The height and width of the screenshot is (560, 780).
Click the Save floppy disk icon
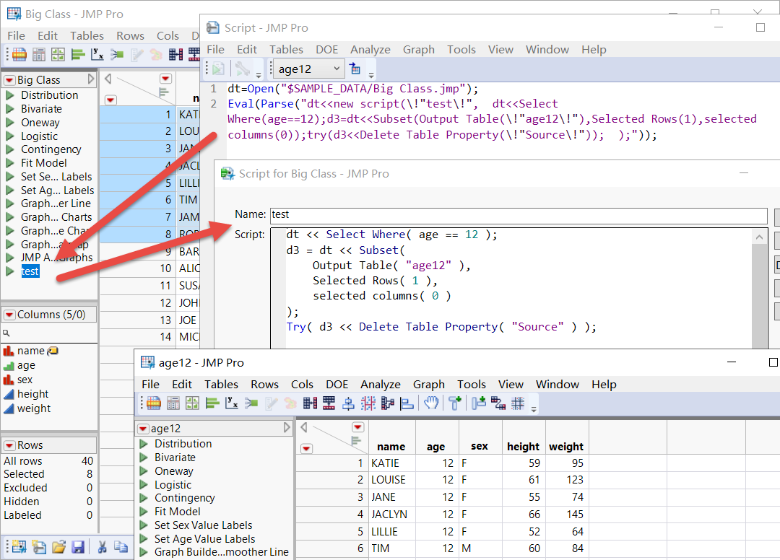coord(78,546)
